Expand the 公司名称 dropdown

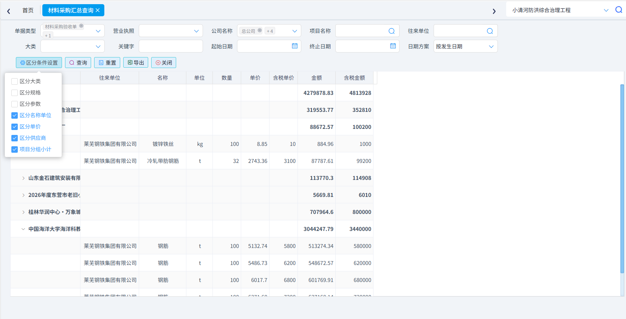click(x=294, y=31)
